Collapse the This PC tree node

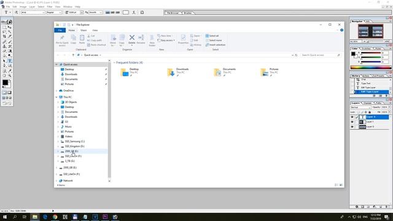pos(56,97)
